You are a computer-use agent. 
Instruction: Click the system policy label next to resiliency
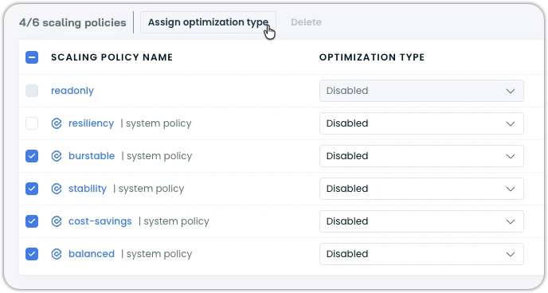click(x=159, y=123)
